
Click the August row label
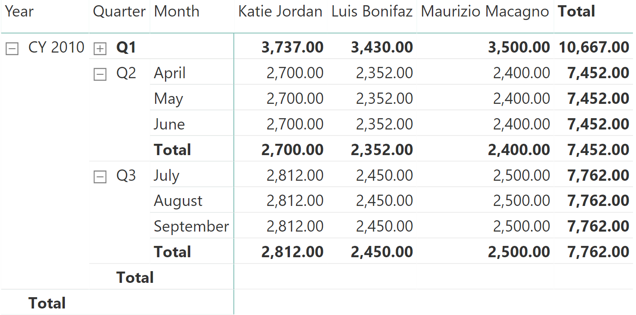point(178,201)
